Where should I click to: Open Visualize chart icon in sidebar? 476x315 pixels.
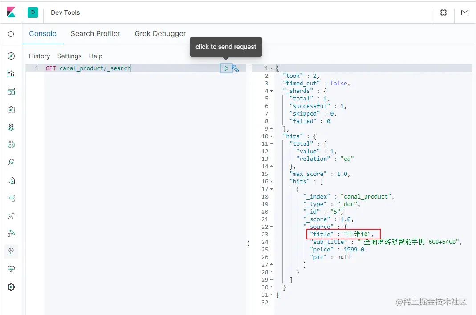coord(11,74)
